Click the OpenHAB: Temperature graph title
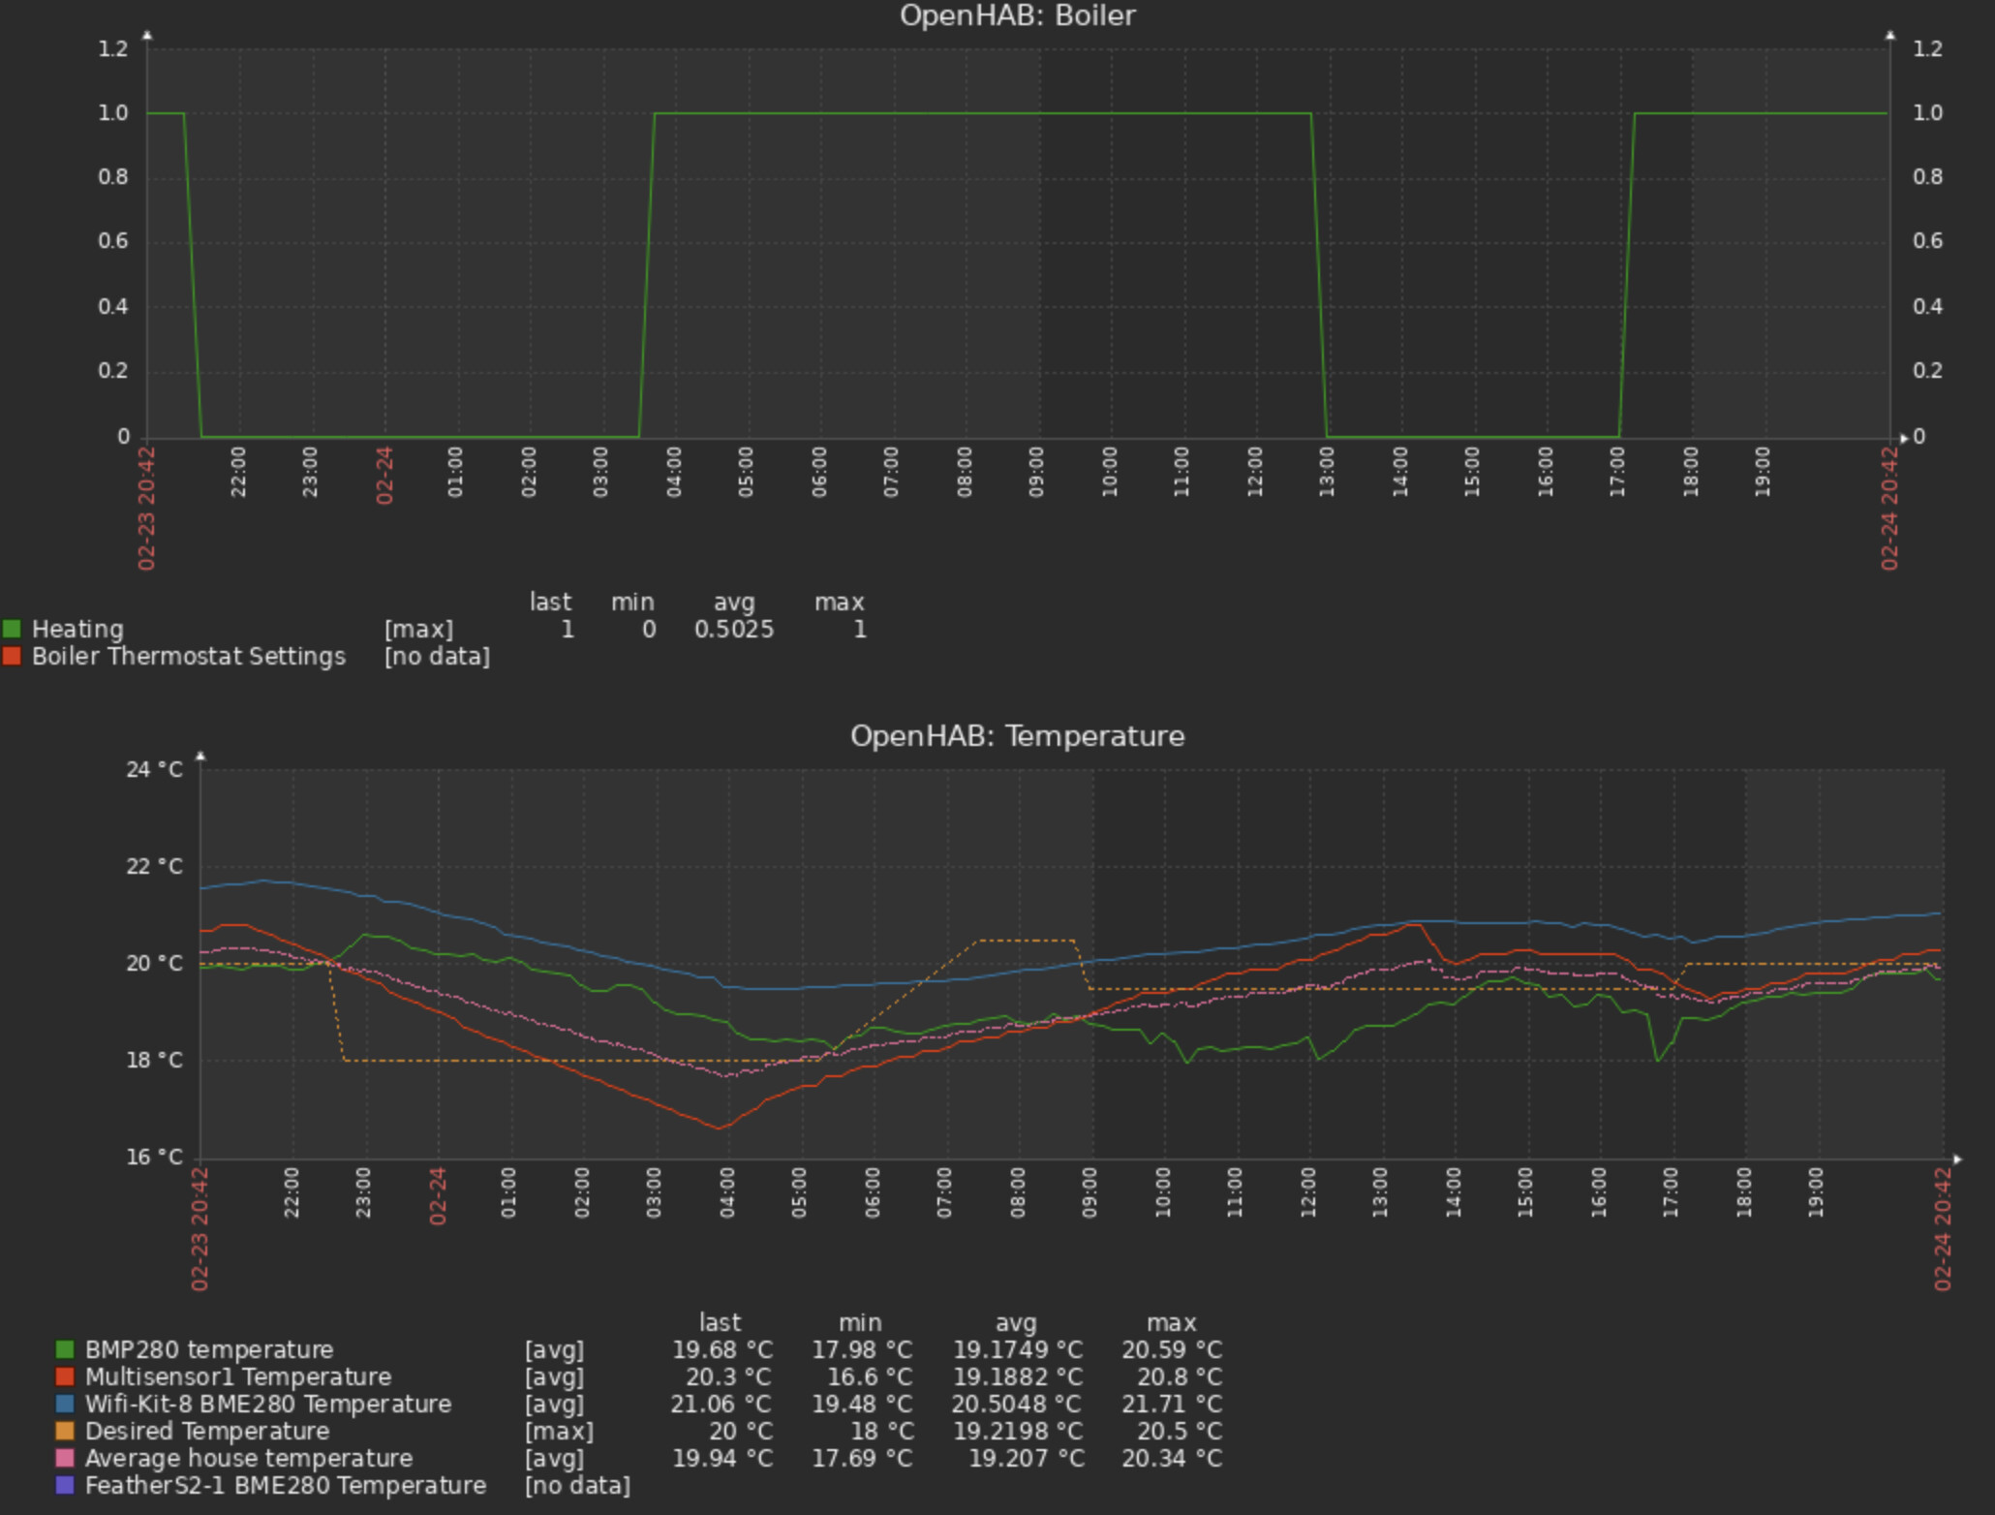 point(1017,736)
